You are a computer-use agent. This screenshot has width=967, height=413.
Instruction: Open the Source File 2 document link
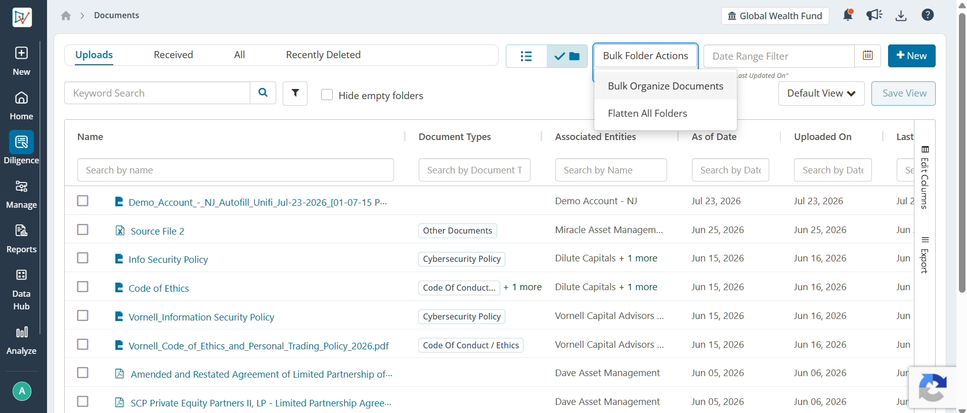coord(157,231)
